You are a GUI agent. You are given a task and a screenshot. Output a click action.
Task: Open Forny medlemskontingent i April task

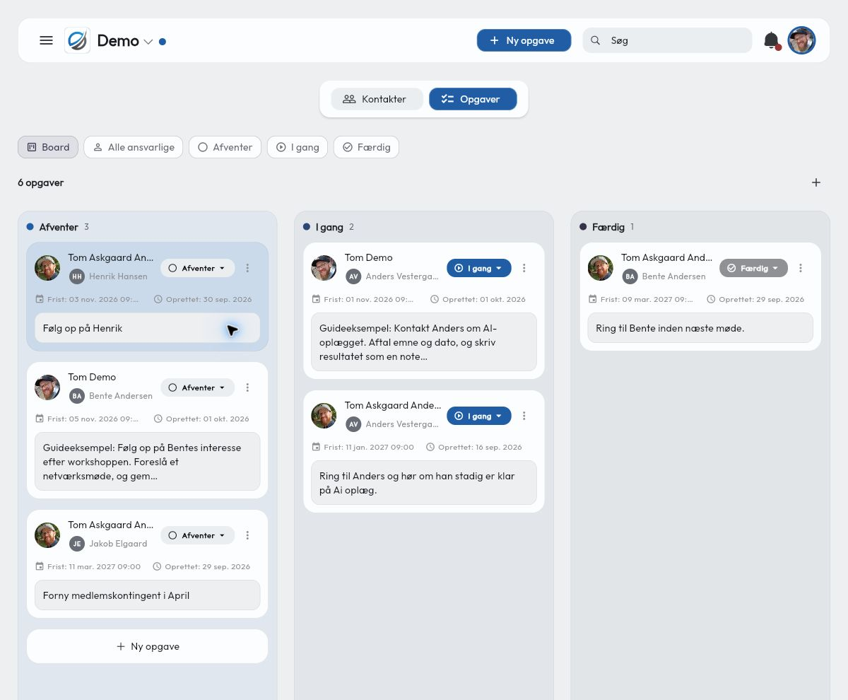coord(147,595)
